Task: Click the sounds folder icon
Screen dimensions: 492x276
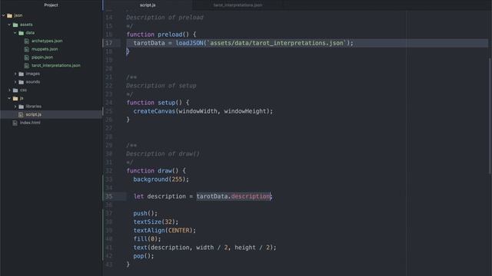Action: [21, 82]
